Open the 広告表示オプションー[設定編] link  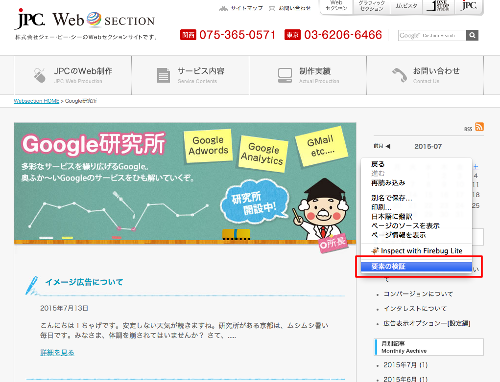(427, 323)
